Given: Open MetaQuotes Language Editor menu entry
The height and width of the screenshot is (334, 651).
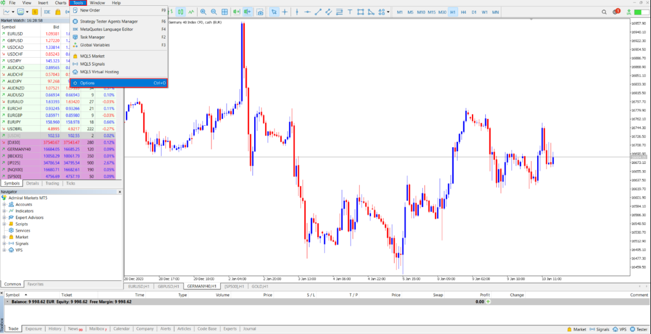Looking at the screenshot, I should 119,29.
